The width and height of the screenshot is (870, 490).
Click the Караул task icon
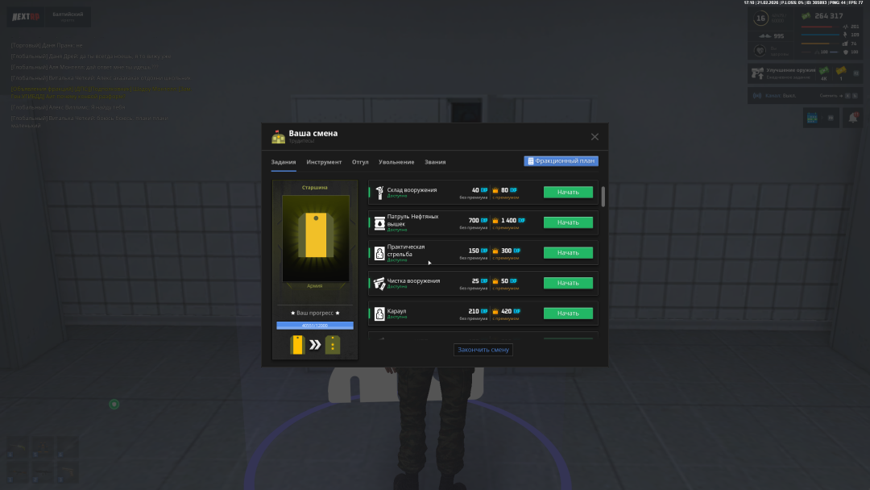(379, 314)
